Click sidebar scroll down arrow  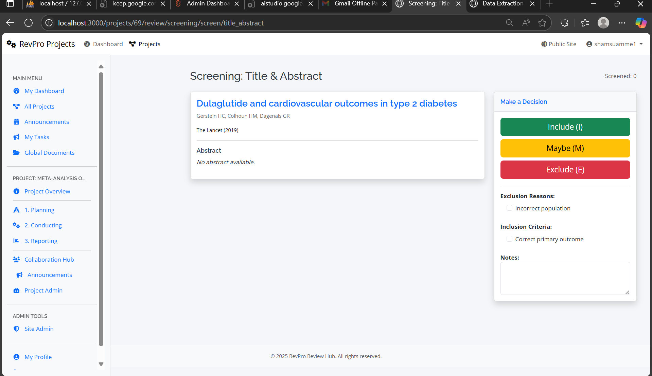coord(101,364)
